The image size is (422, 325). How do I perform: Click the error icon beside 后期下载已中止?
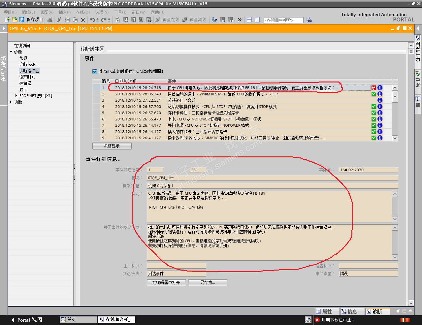317,320
